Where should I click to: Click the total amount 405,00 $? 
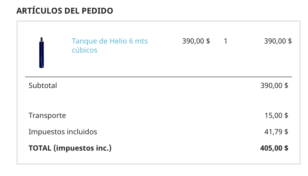[274, 148]
